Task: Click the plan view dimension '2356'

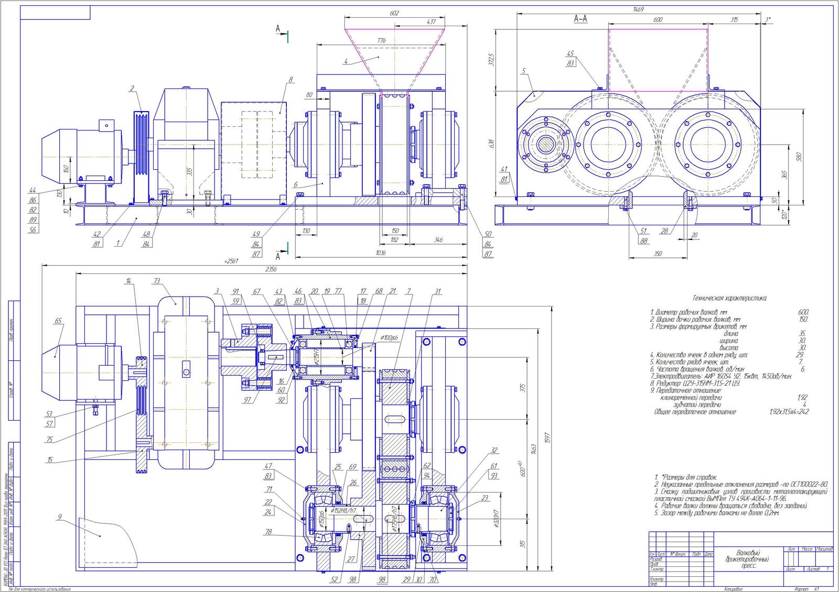Action: coord(271,269)
